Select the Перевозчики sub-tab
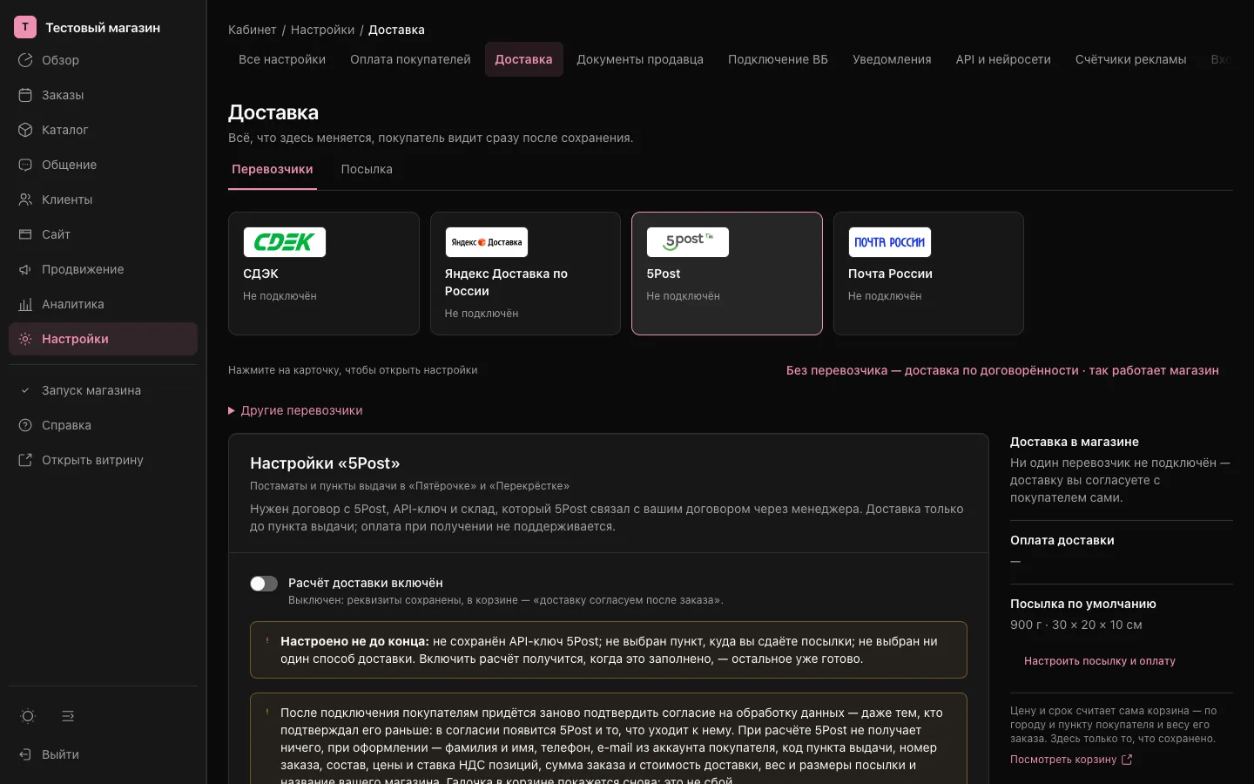Viewport: 1254px width, 784px height. pyautogui.click(x=273, y=169)
